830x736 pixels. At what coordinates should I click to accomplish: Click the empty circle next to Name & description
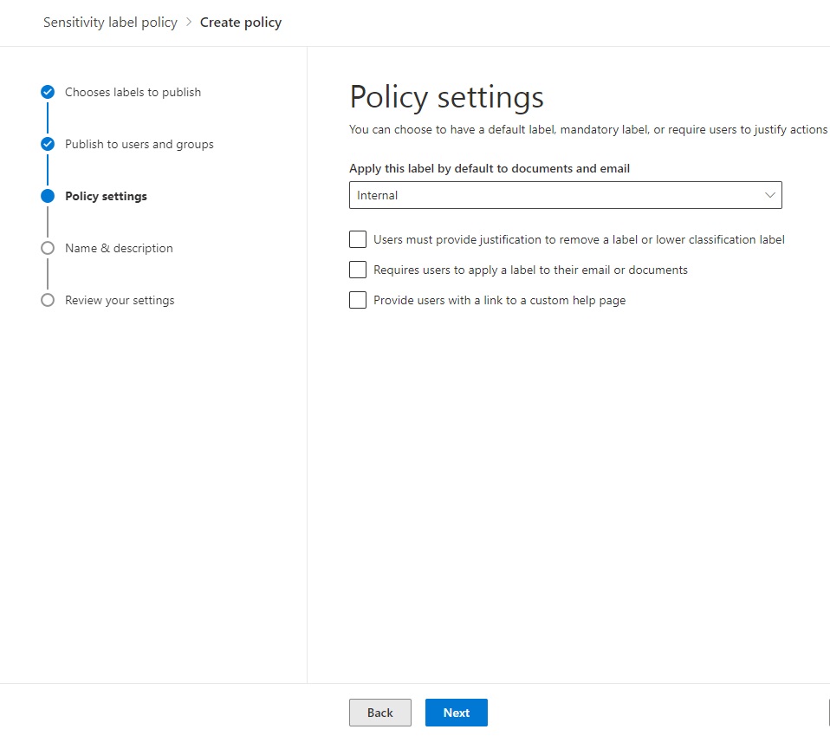47,247
